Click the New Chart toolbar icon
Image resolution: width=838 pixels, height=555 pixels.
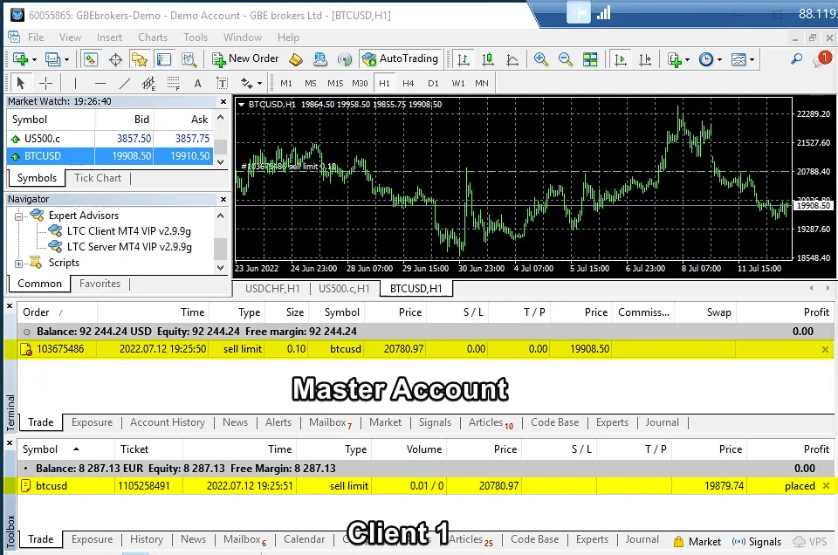tap(20, 59)
